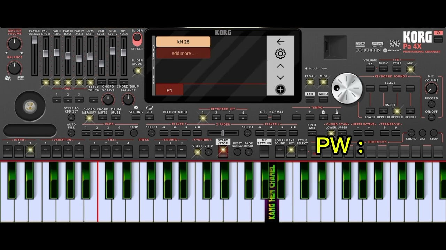This screenshot has width=446, height=250.
Task: Open the gear settings on the display
Action: click(x=280, y=54)
